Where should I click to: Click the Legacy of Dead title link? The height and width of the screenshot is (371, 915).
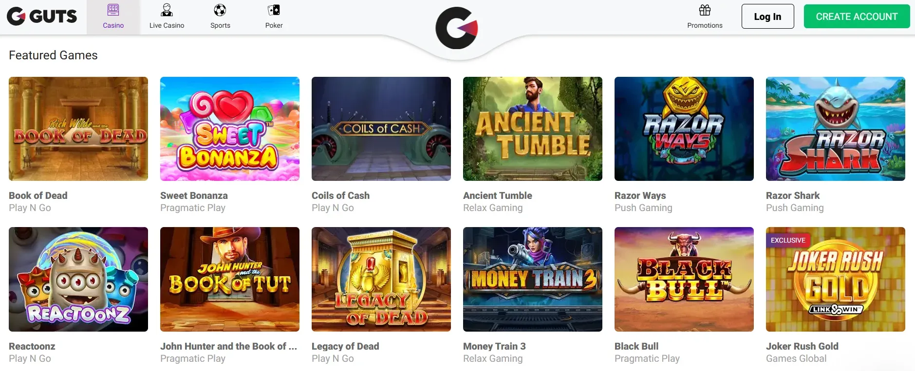pyautogui.click(x=345, y=346)
